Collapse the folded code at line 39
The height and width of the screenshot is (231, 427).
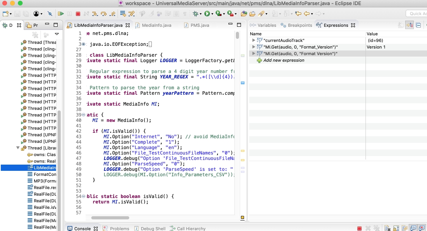point(84,115)
